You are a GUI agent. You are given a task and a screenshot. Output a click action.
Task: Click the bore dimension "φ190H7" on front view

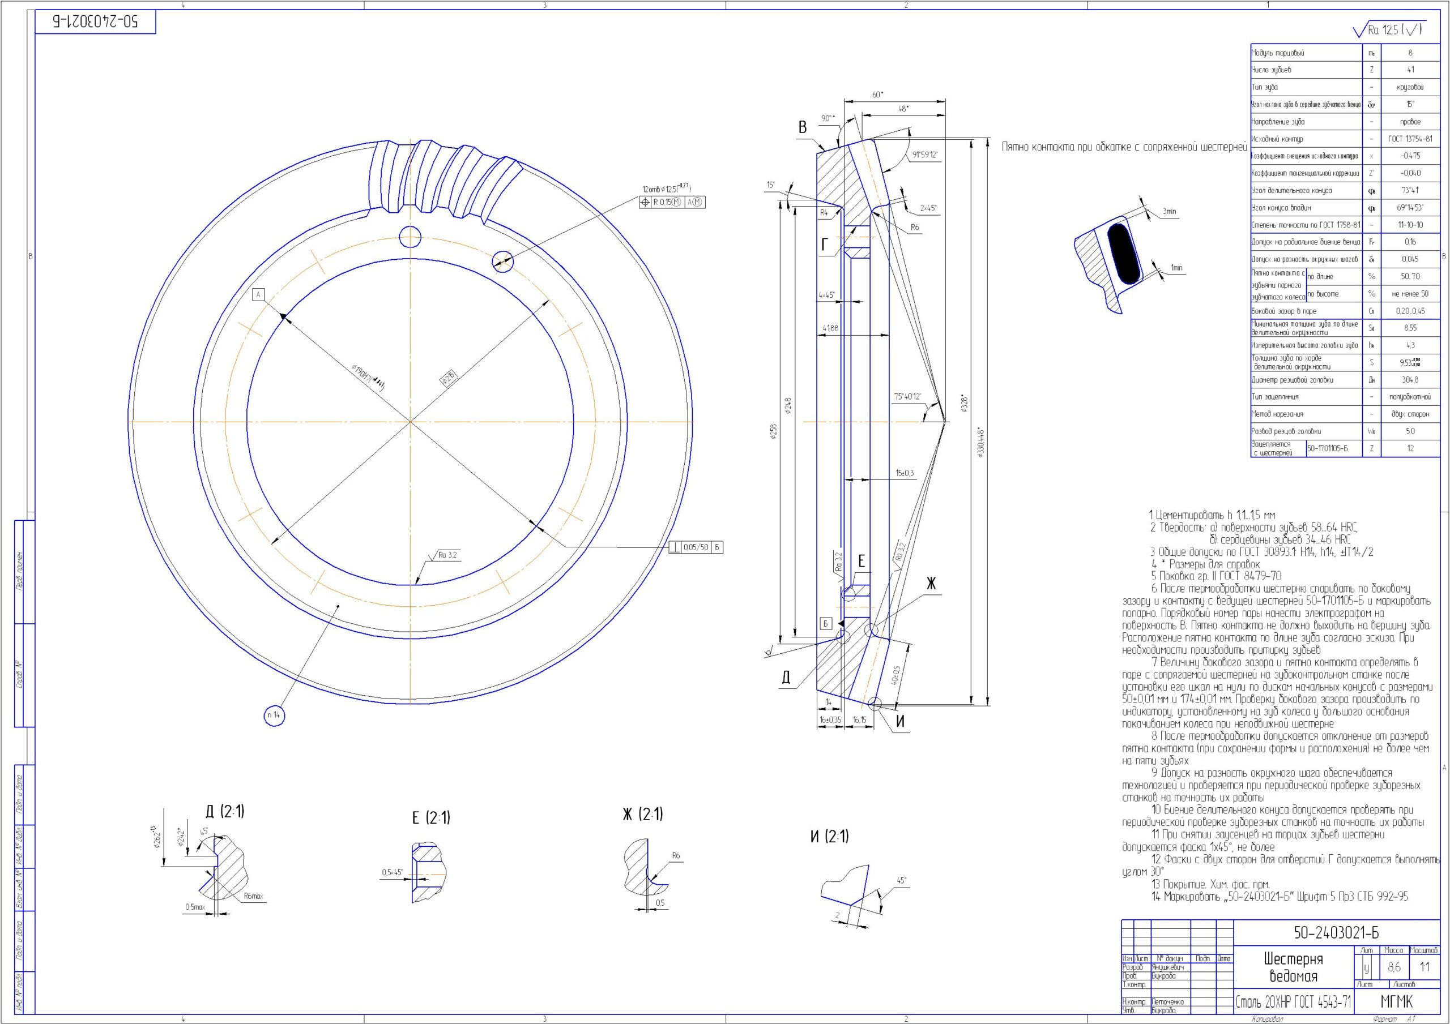368,379
